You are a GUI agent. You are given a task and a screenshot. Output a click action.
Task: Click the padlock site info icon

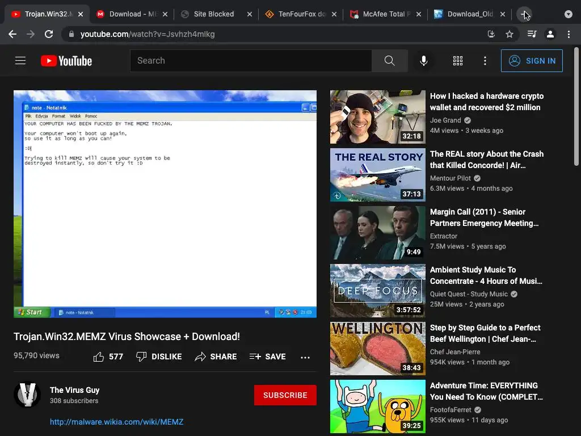tap(71, 34)
